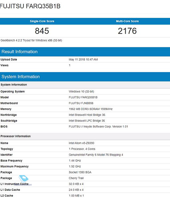The height and width of the screenshot is (198, 170).
Task: Select the 1.00 MB x 1 cache value
Action: (76, 196)
